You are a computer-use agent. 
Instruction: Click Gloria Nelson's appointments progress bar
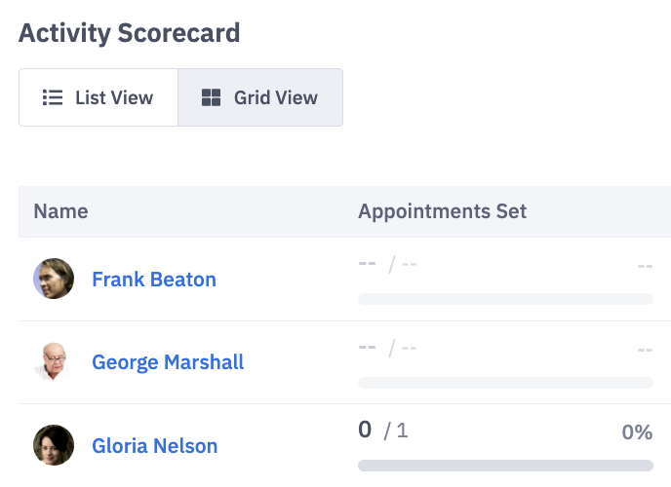click(x=505, y=466)
